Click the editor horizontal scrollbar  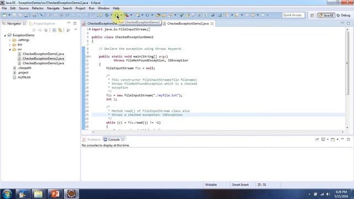(x=218, y=132)
